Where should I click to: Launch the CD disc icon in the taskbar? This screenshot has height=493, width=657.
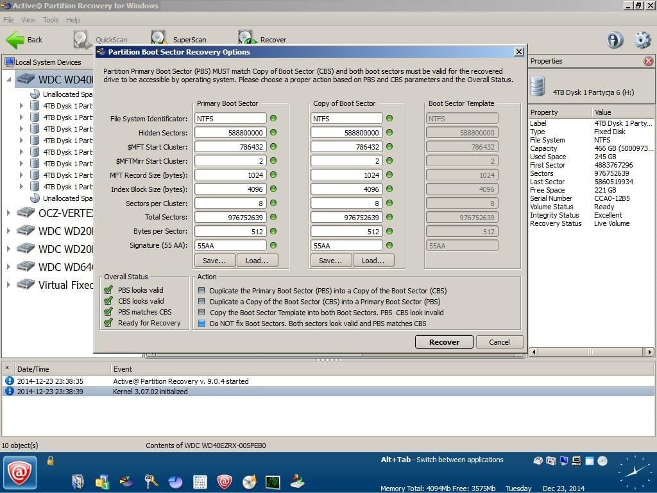tap(249, 481)
